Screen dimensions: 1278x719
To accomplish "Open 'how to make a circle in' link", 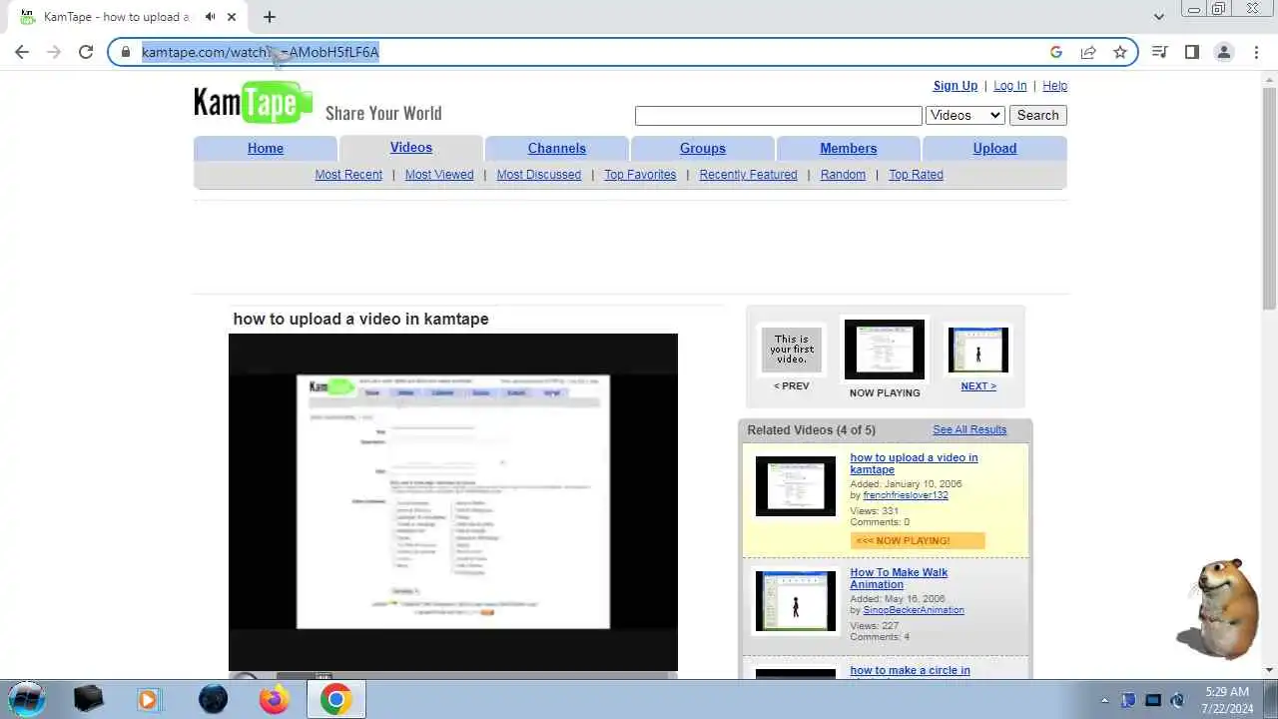I will pyautogui.click(x=910, y=671).
